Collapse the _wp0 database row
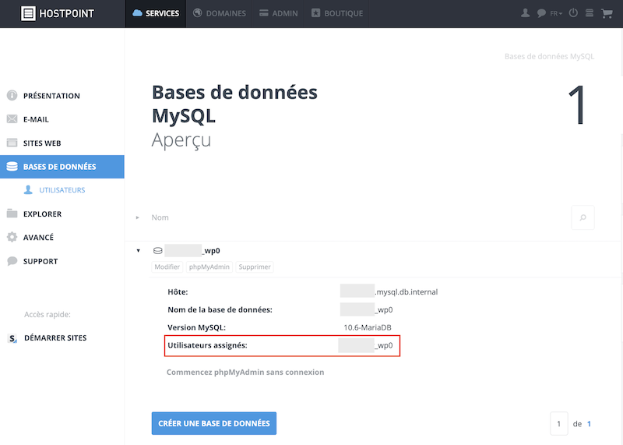This screenshot has width=623, height=445. [139, 250]
